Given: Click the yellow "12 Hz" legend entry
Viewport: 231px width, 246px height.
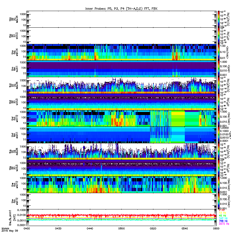Looking at the screenshot, I should tap(222, 213).
